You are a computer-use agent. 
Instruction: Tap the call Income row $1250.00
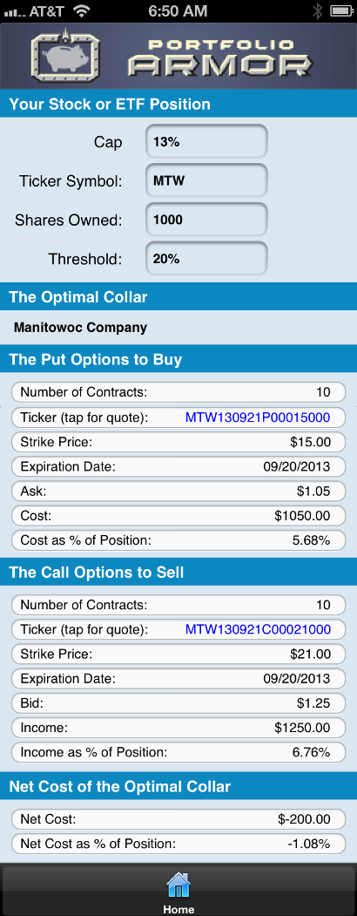pyautogui.click(x=178, y=728)
